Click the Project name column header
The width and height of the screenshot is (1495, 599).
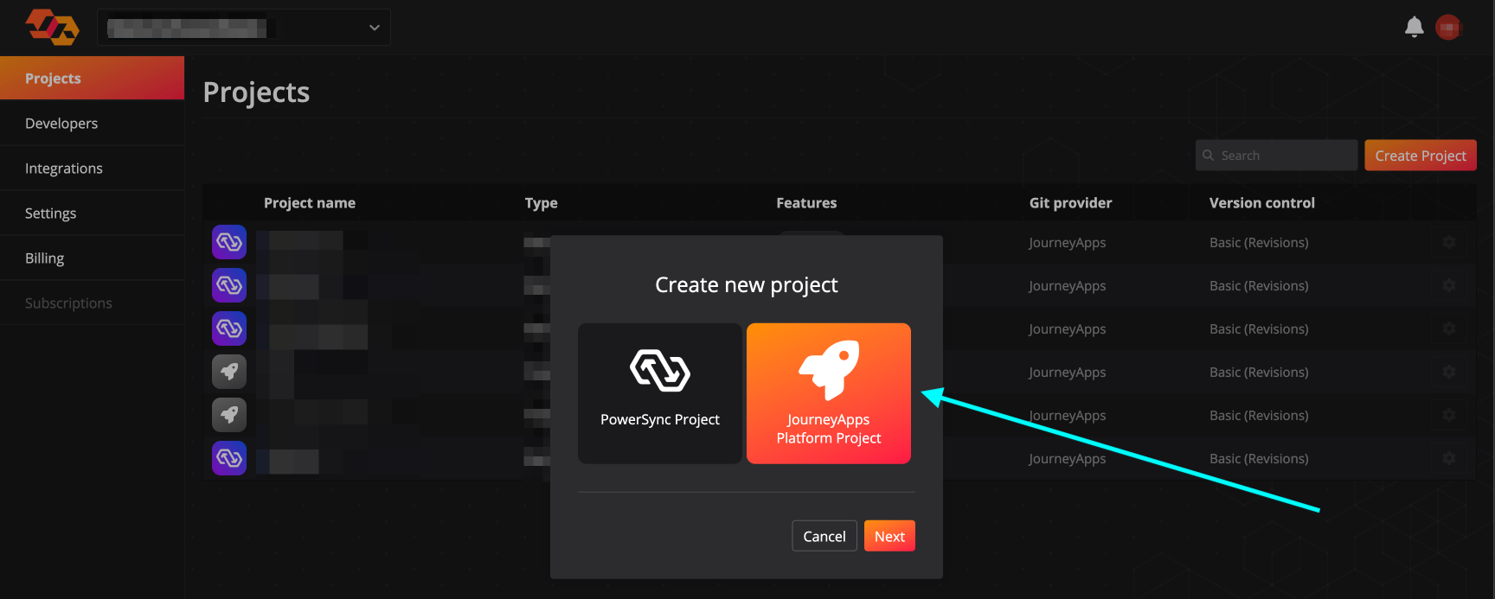tap(310, 203)
